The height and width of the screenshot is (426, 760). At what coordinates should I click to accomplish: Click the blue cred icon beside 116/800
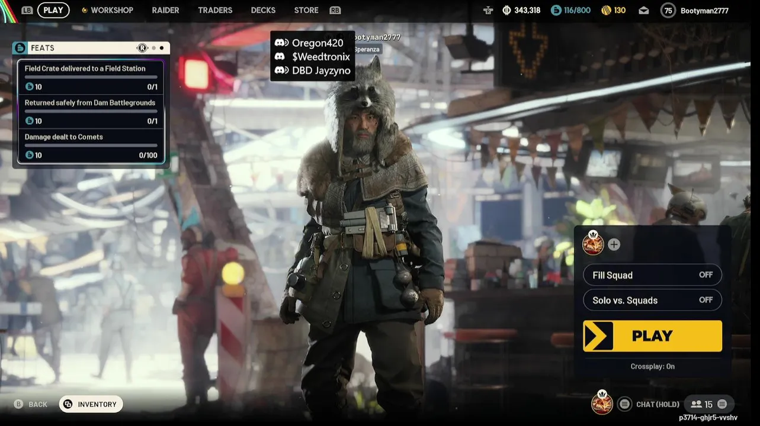click(556, 10)
